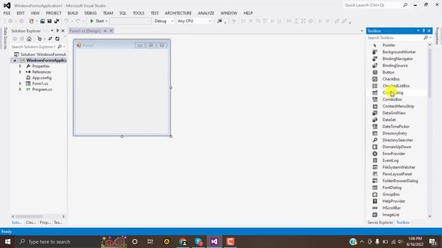Refresh Solution Explorer with refresh icon

coord(57,39)
